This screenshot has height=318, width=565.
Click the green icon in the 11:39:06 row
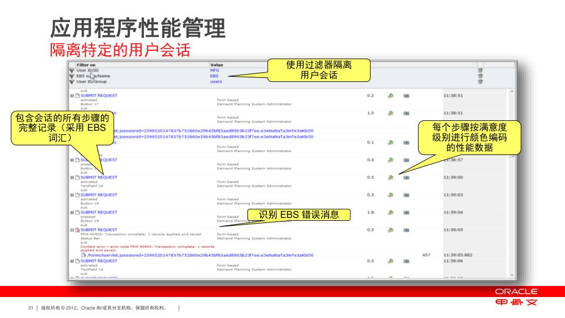coord(390,261)
